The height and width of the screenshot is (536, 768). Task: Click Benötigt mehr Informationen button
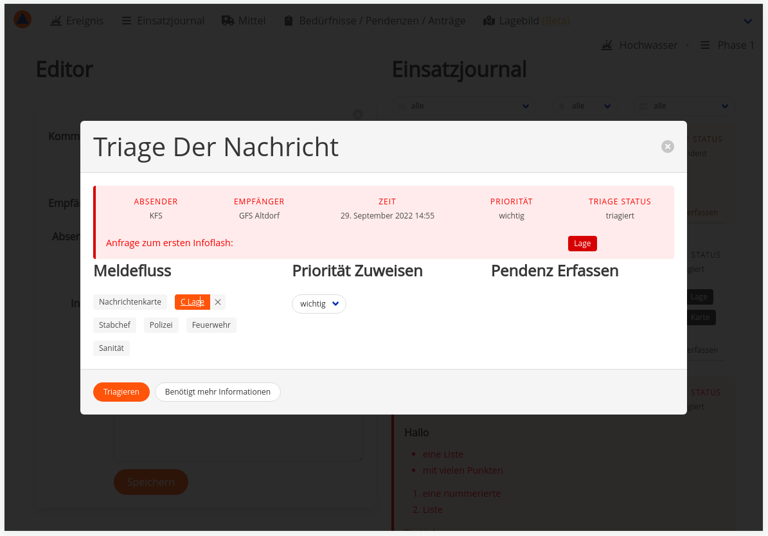coord(217,392)
